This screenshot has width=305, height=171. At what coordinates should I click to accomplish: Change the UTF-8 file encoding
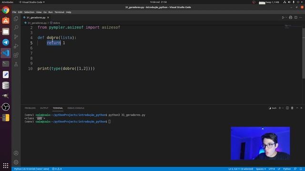272,169
